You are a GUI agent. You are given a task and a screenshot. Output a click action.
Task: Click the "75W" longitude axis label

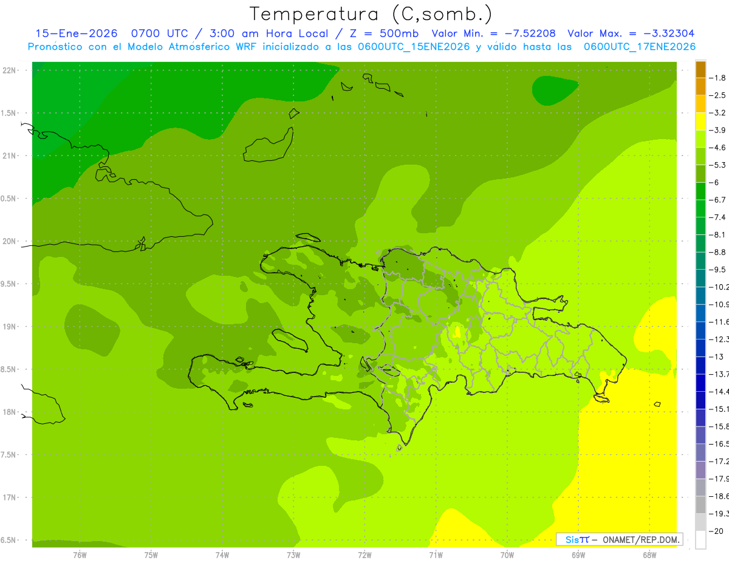[151, 555]
